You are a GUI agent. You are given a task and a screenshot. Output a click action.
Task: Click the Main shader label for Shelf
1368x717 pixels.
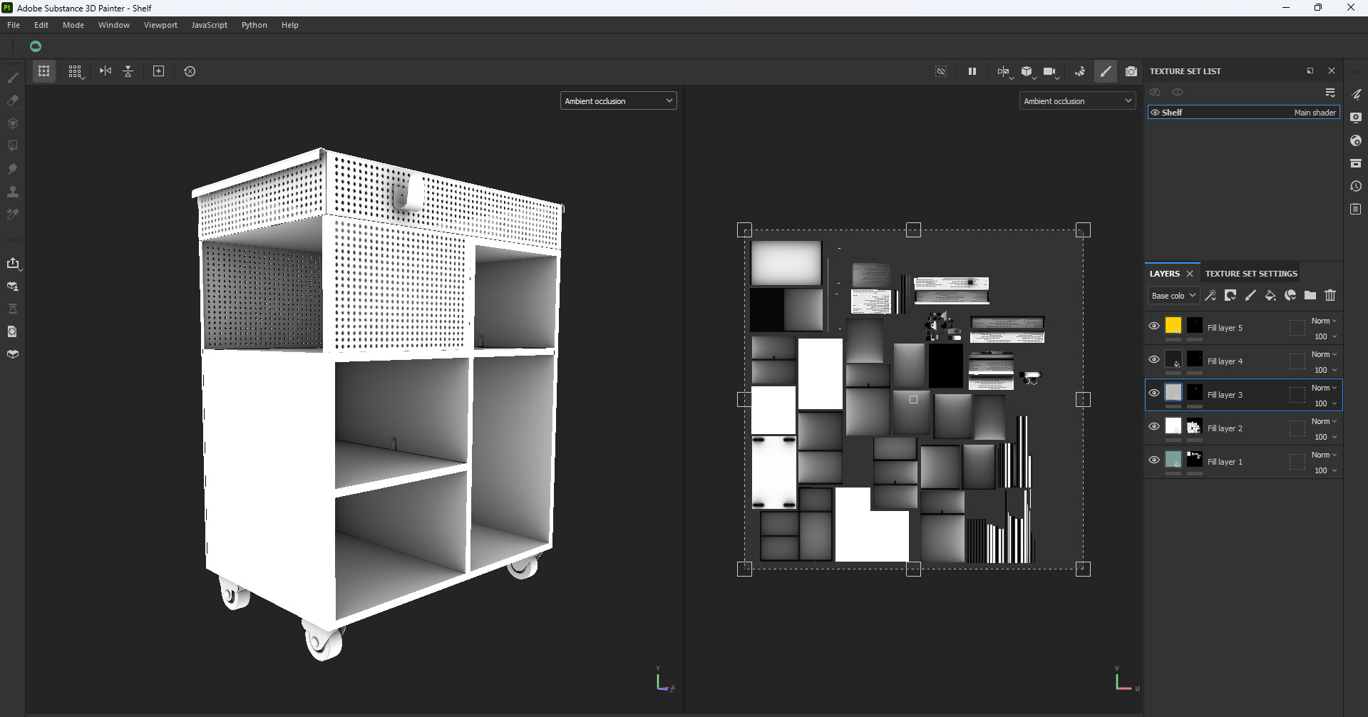click(1315, 113)
